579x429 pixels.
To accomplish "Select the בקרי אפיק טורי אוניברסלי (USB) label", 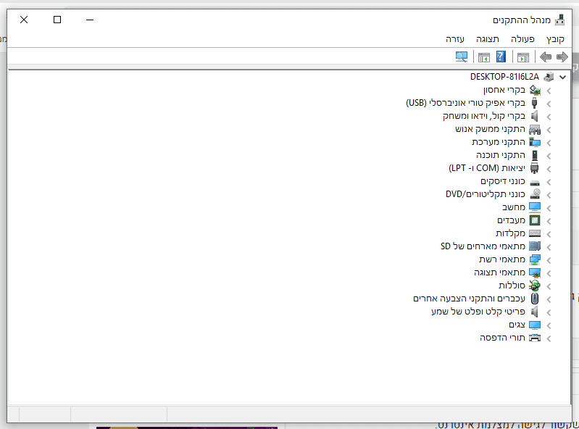I will (465, 103).
